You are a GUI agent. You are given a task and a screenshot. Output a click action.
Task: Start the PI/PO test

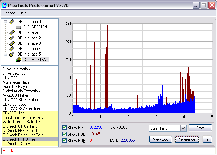[x=200, y=128]
